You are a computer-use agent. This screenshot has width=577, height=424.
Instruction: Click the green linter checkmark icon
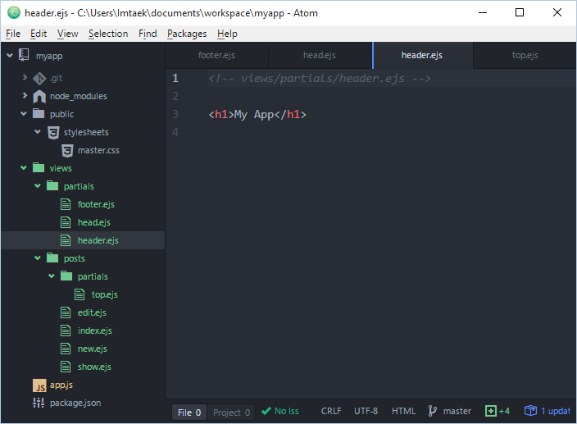266,411
